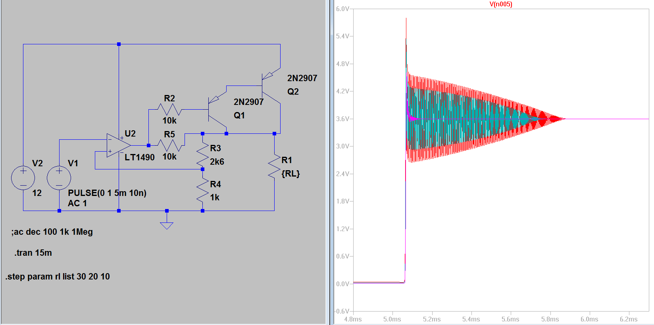654x325 pixels.
Task: Click the LT1490 op-amp model label
Action: 140,158
